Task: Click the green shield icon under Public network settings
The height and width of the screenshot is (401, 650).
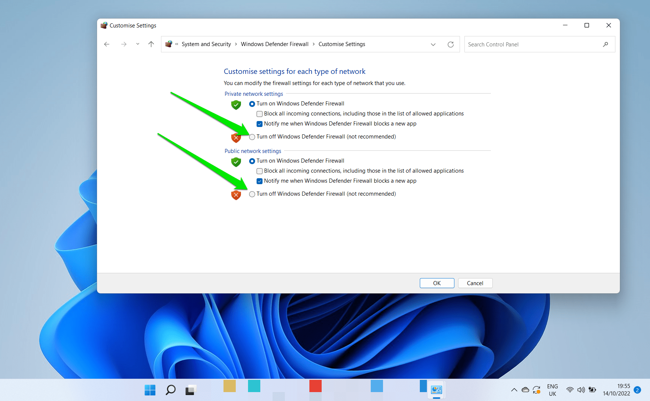Action: [x=236, y=162]
